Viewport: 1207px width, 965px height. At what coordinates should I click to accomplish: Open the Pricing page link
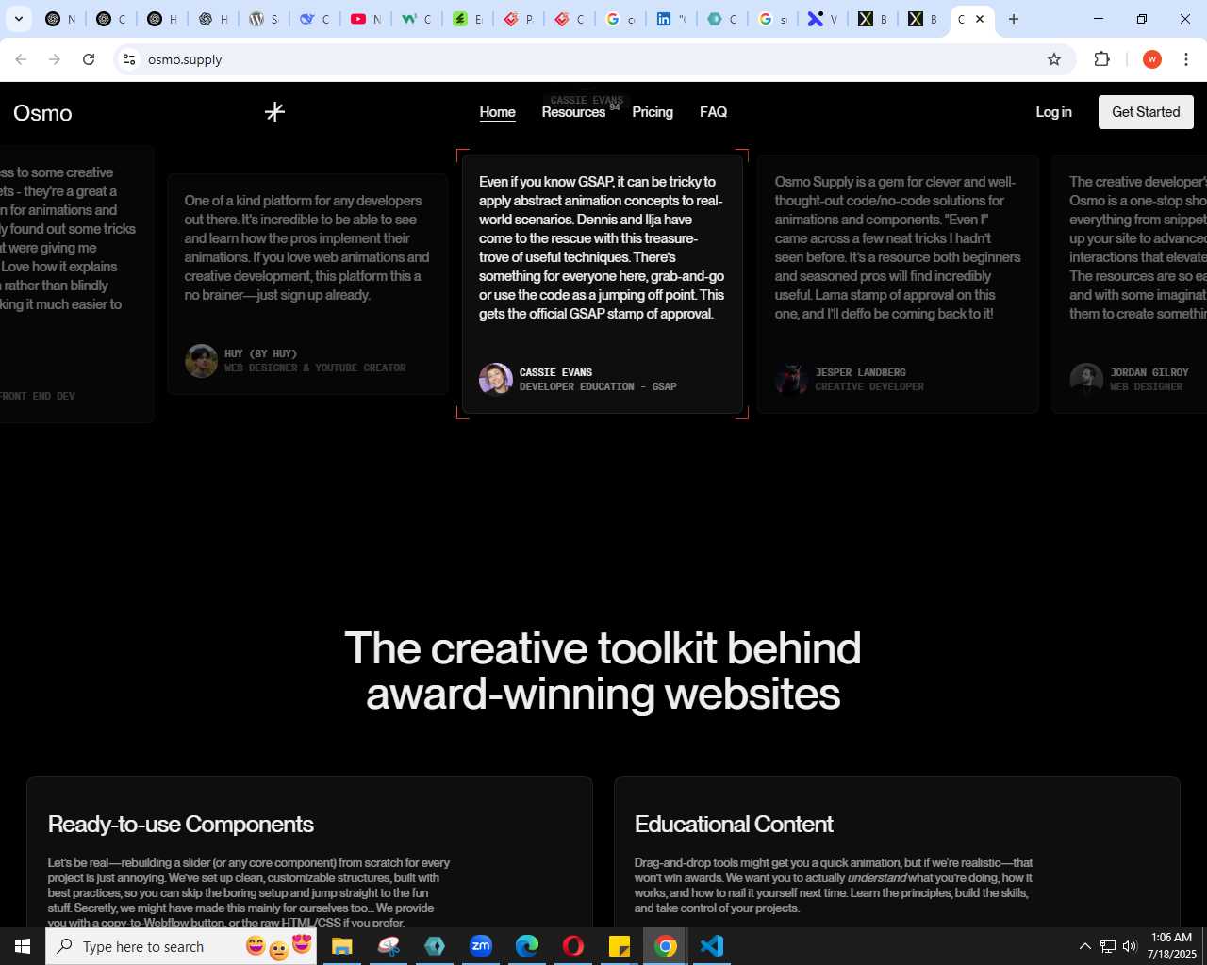coord(653,112)
